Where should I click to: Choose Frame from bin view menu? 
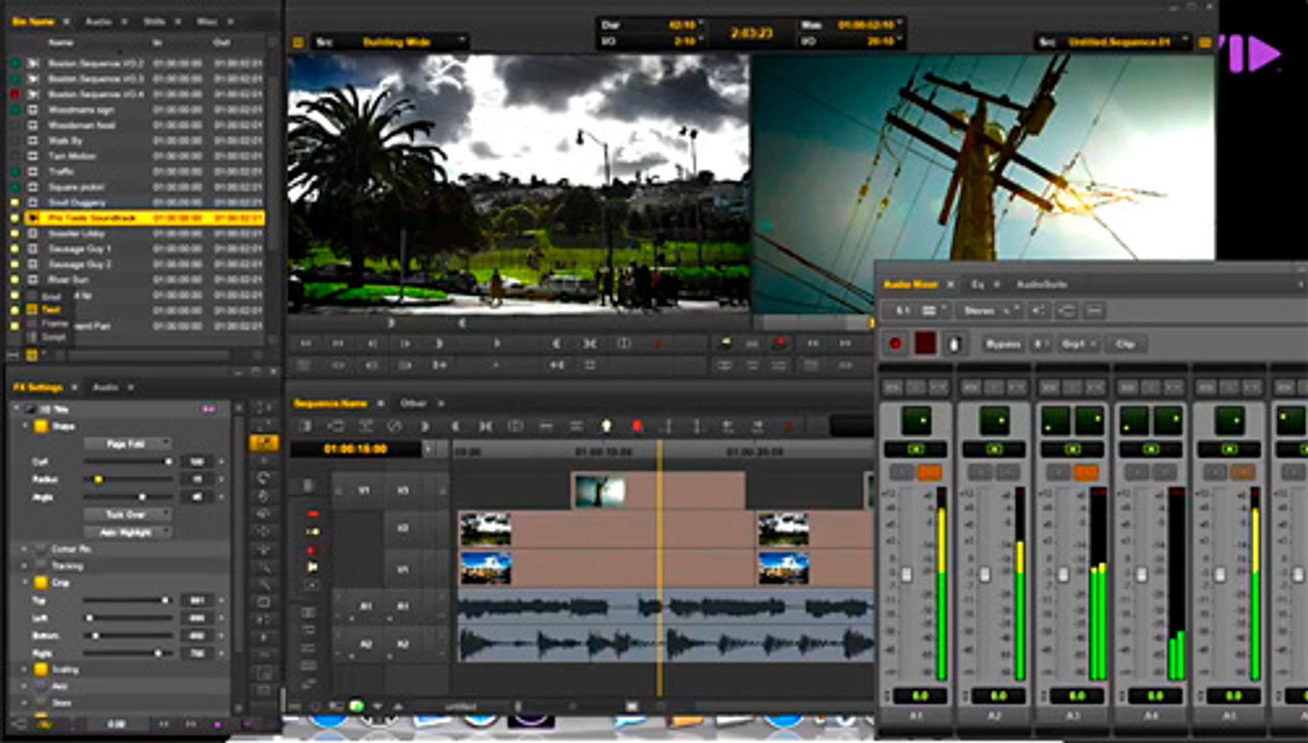[54, 323]
